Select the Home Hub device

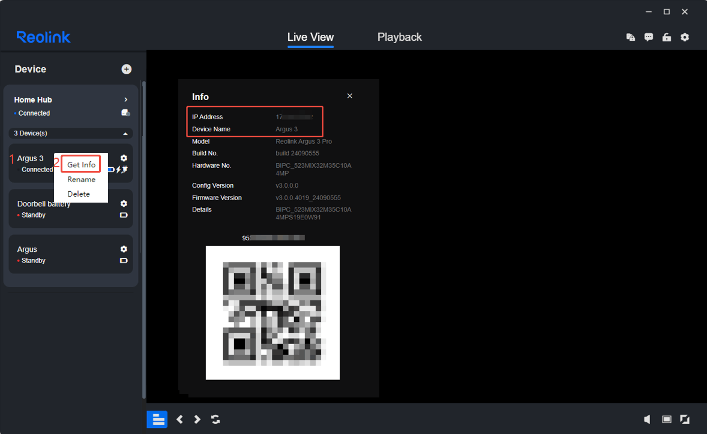(x=33, y=100)
